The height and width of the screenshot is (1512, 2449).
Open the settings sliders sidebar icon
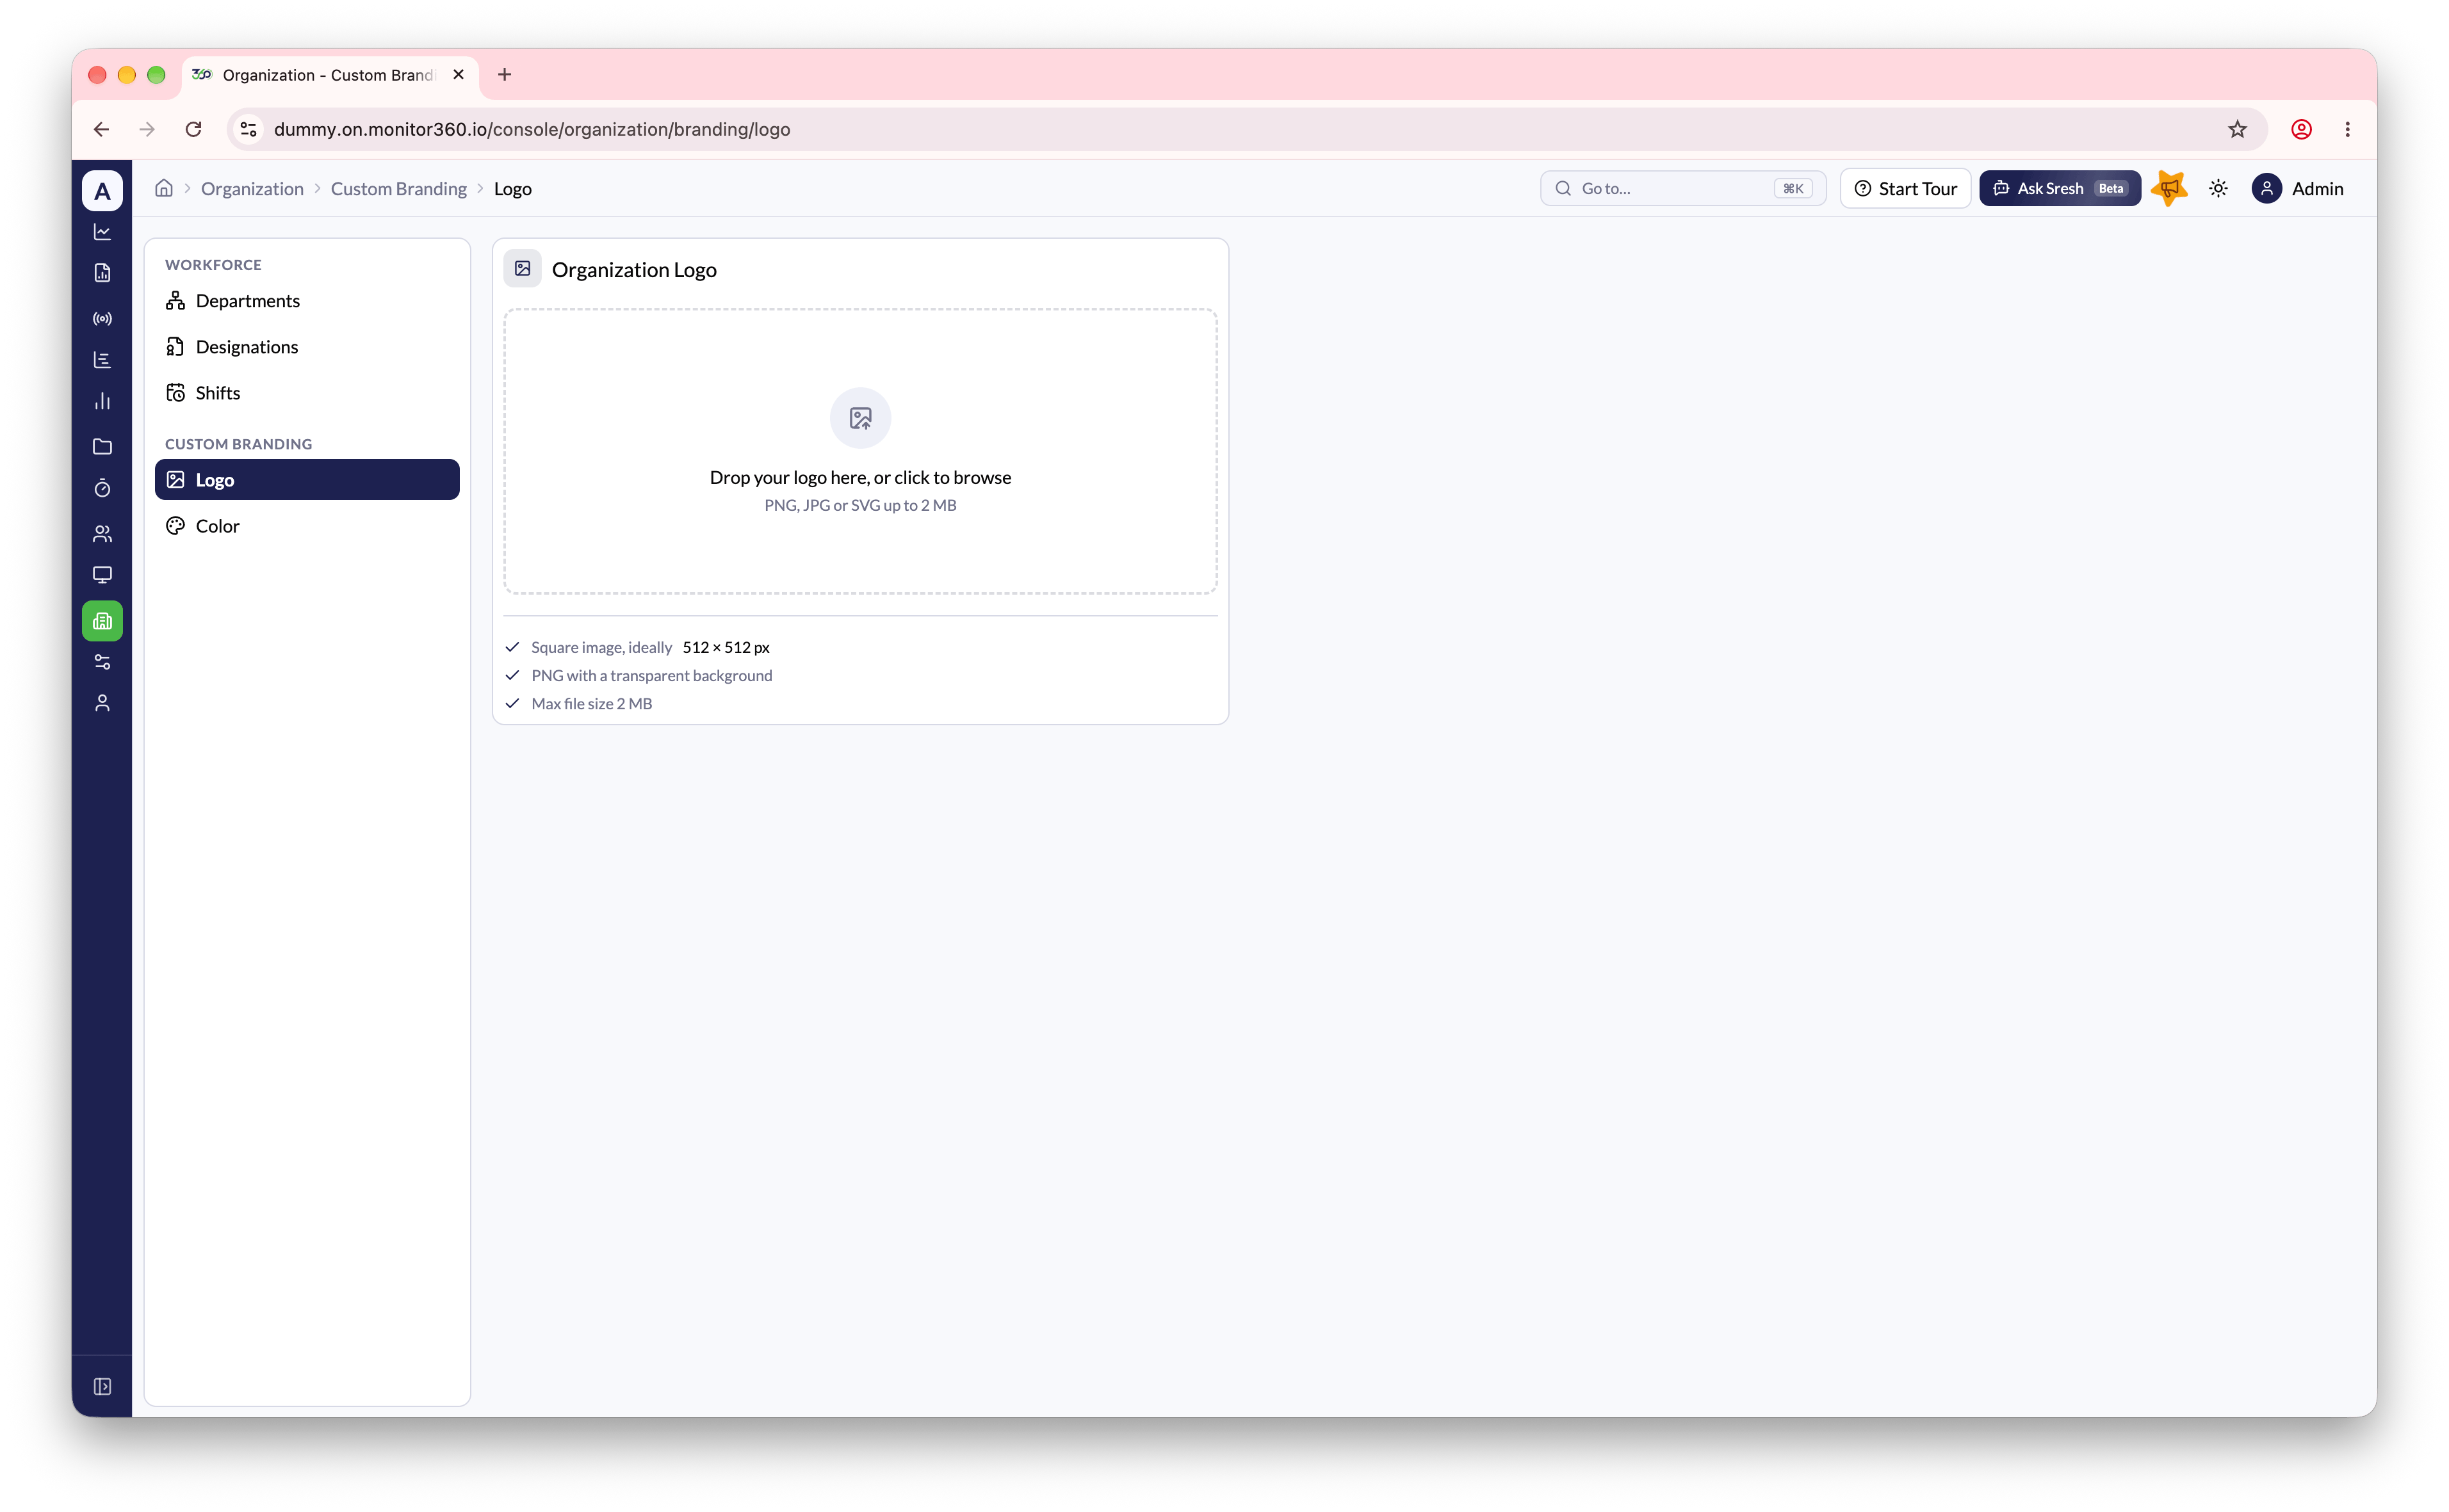tap(102, 662)
